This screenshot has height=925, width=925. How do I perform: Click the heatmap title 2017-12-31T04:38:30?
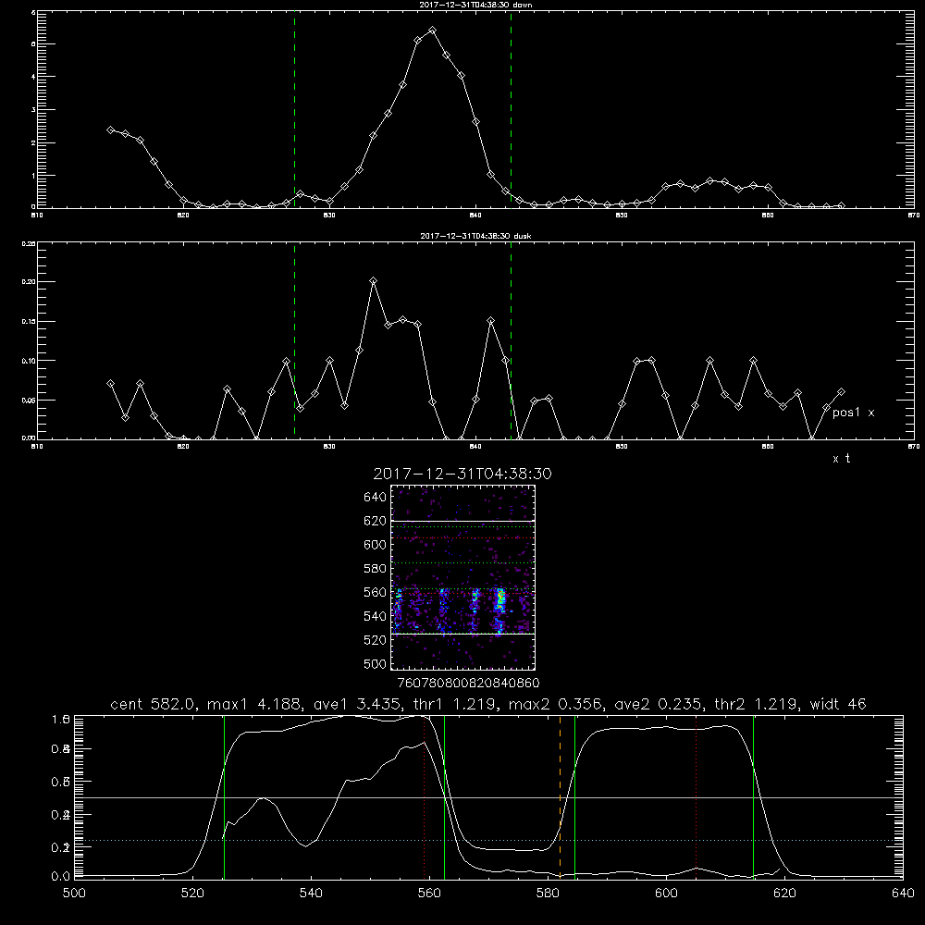click(462, 474)
